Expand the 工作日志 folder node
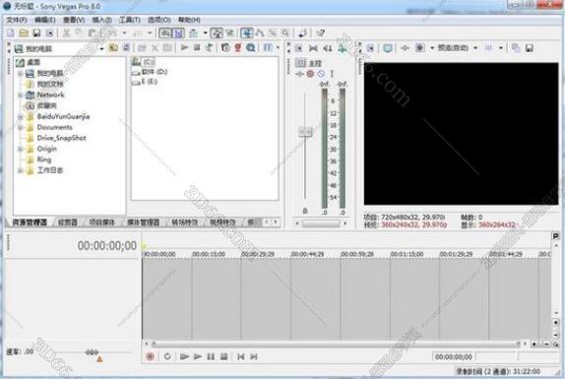565x379 pixels. click(x=21, y=170)
